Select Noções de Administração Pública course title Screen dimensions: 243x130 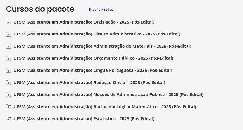point(108,95)
